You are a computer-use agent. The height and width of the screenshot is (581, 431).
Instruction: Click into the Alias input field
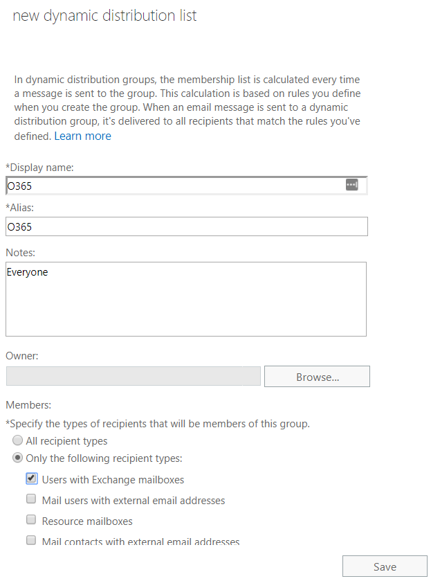187,226
